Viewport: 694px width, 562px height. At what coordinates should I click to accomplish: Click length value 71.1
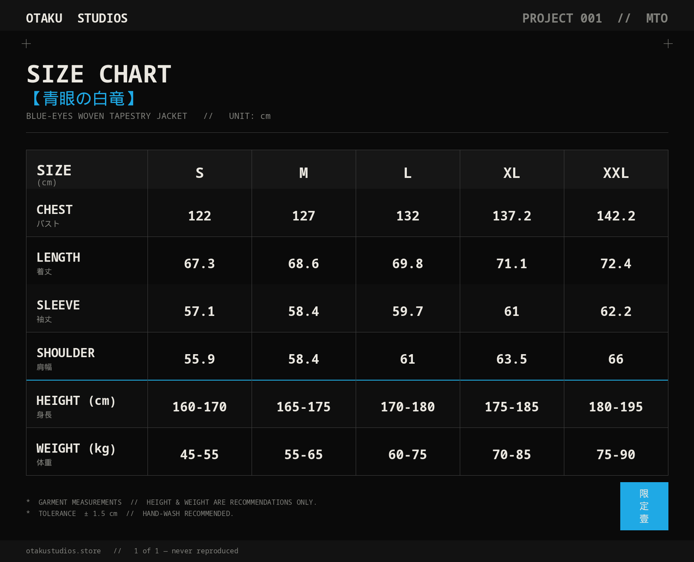click(512, 263)
